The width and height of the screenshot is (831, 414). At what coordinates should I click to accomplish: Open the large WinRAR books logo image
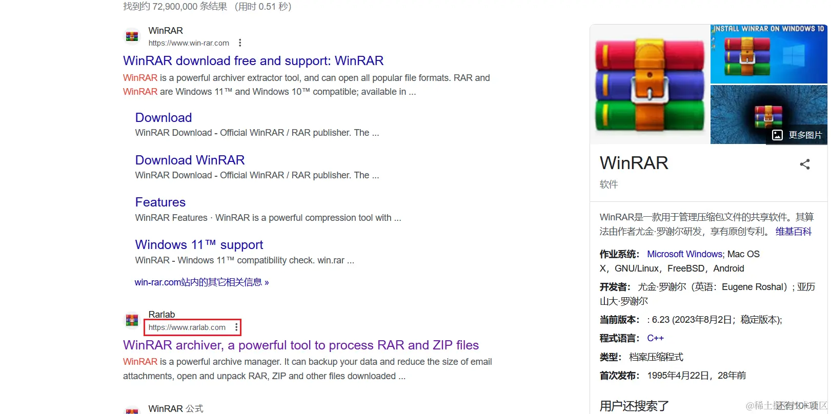point(650,85)
